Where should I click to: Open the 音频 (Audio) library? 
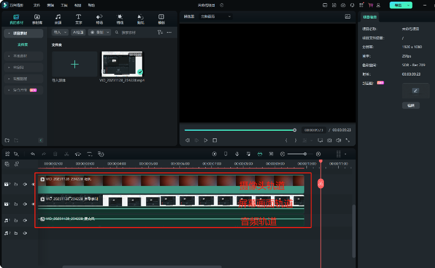(x=58, y=19)
